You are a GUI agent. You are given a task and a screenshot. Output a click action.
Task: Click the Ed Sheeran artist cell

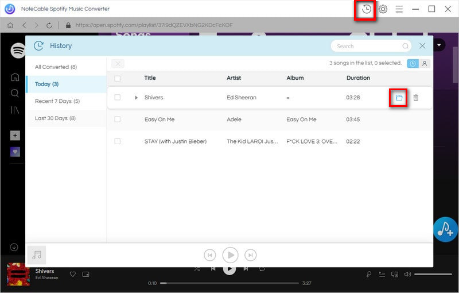[x=242, y=98]
